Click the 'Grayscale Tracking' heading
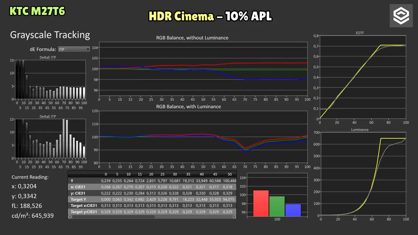The height and width of the screenshot is (235, 418). 50,35
